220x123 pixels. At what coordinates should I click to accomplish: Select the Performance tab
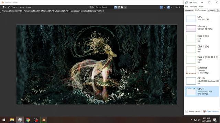point(201,10)
